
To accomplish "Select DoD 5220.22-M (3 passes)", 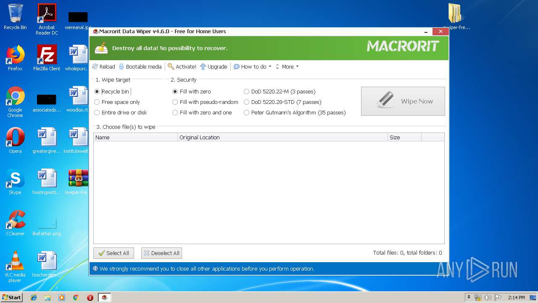I will pos(280,91).
